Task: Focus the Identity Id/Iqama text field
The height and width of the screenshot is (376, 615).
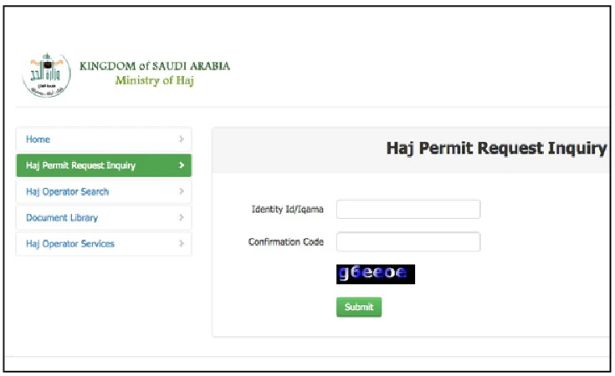Action: pos(408,209)
